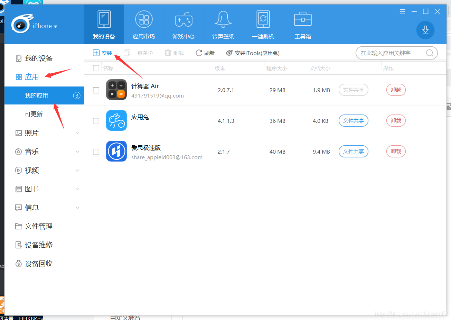Viewport: 451px width, 320px height.
Task: Click 文件共享 for 爱思极速版
Action: (x=354, y=152)
